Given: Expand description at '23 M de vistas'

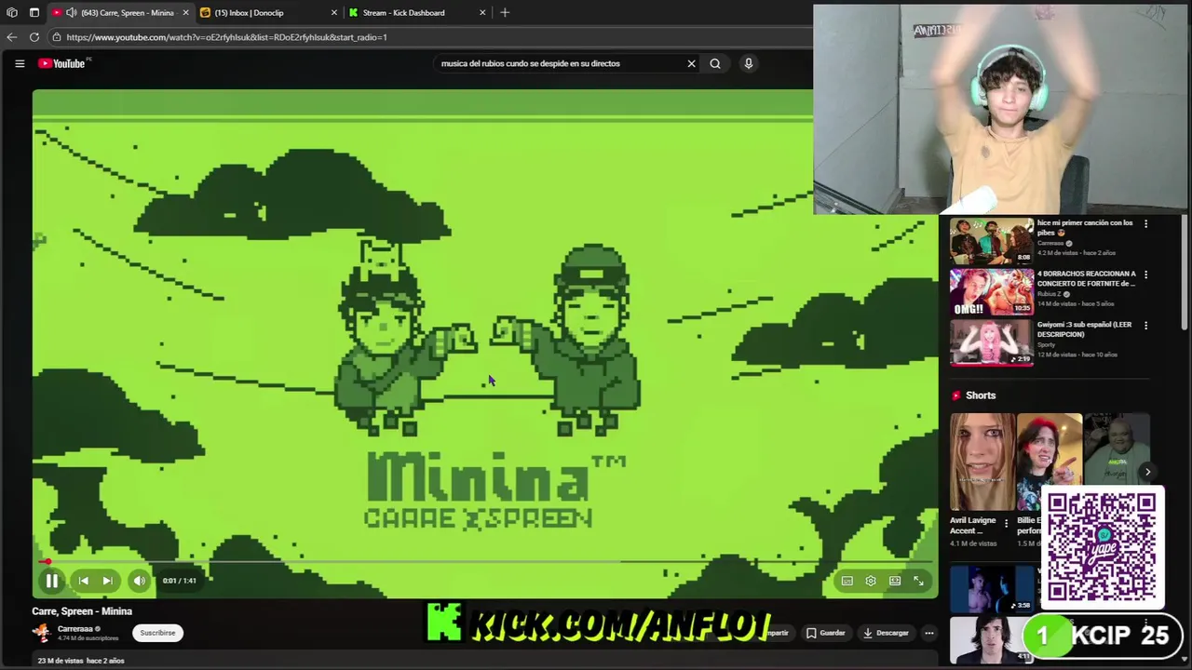Looking at the screenshot, I should tap(81, 661).
